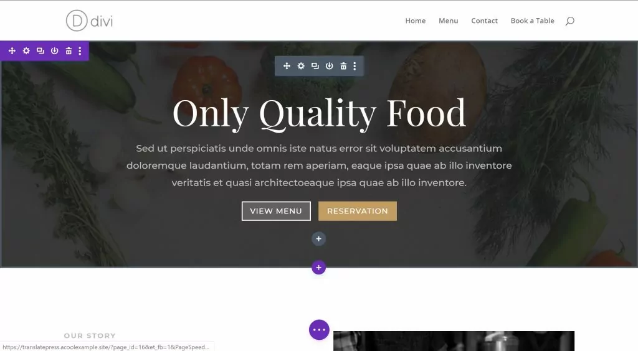Click the VIEW MENU button
The height and width of the screenshot is (351, 638).
click(276, 211)
